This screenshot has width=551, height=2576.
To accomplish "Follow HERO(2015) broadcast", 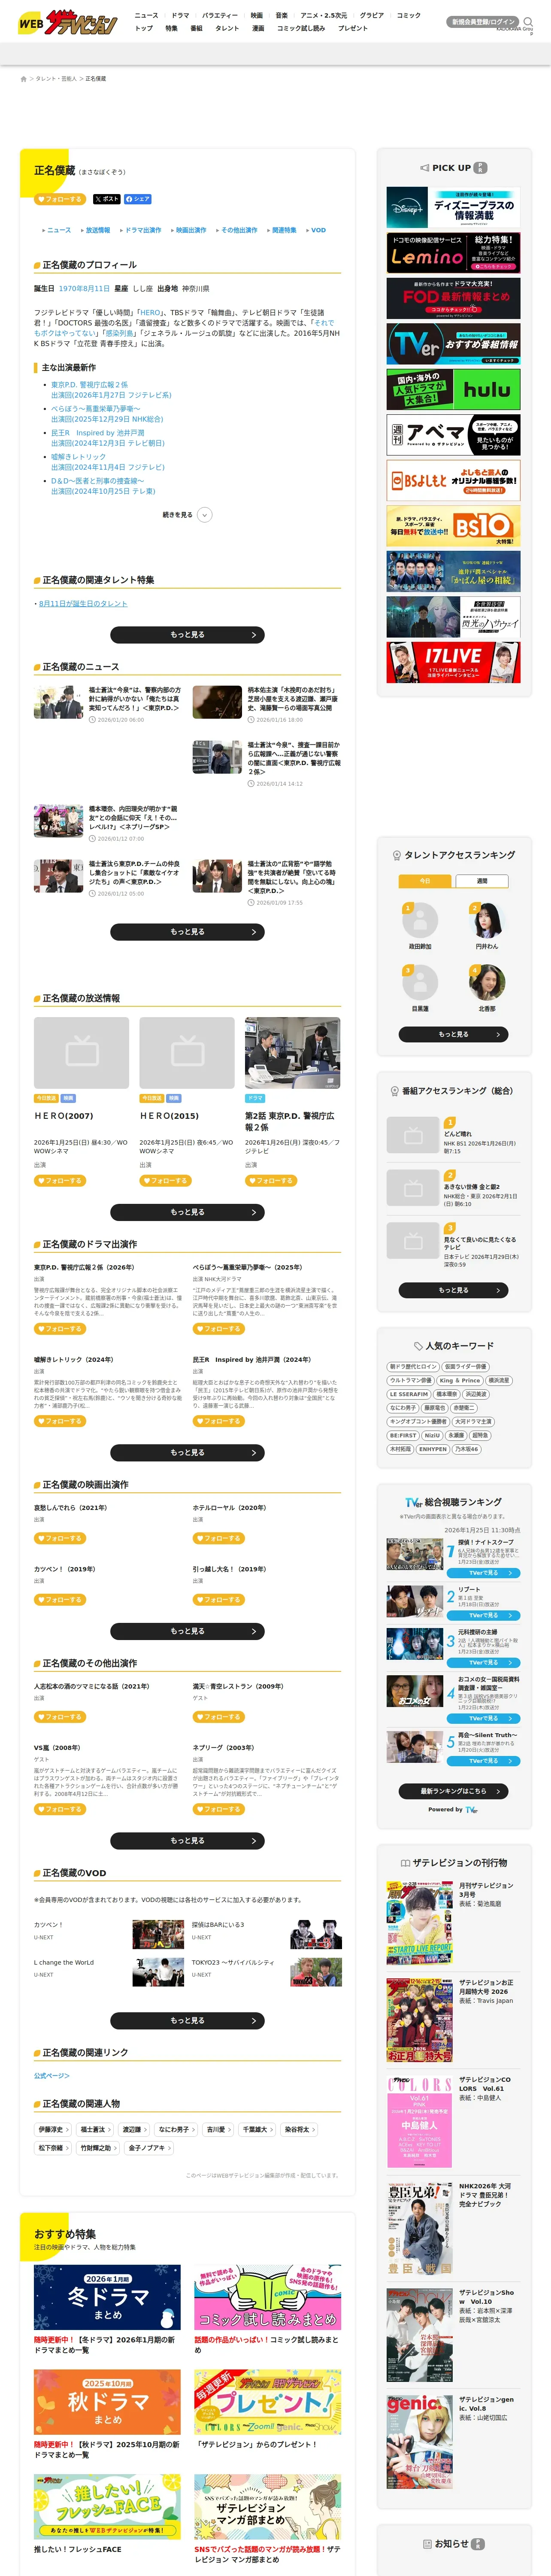I will point(166,1181).
